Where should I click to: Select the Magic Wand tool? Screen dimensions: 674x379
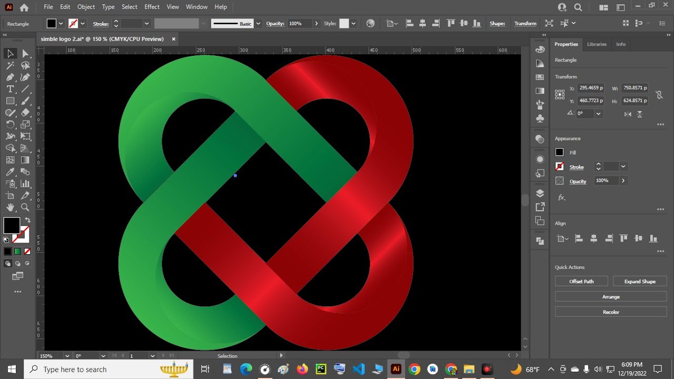click(10, 65)
